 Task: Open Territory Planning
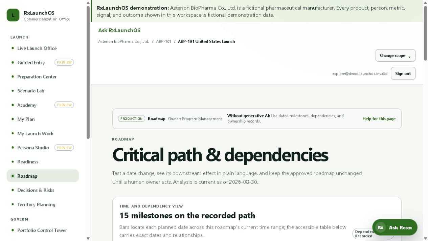point(36,204)
